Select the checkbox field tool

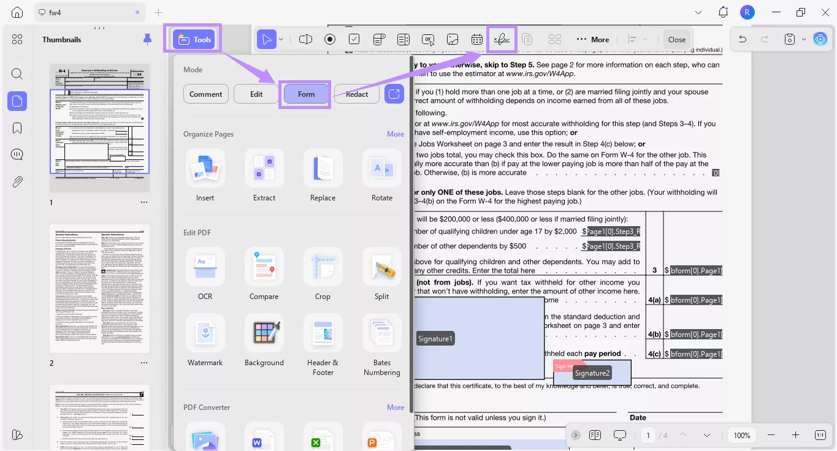(354, 39)
